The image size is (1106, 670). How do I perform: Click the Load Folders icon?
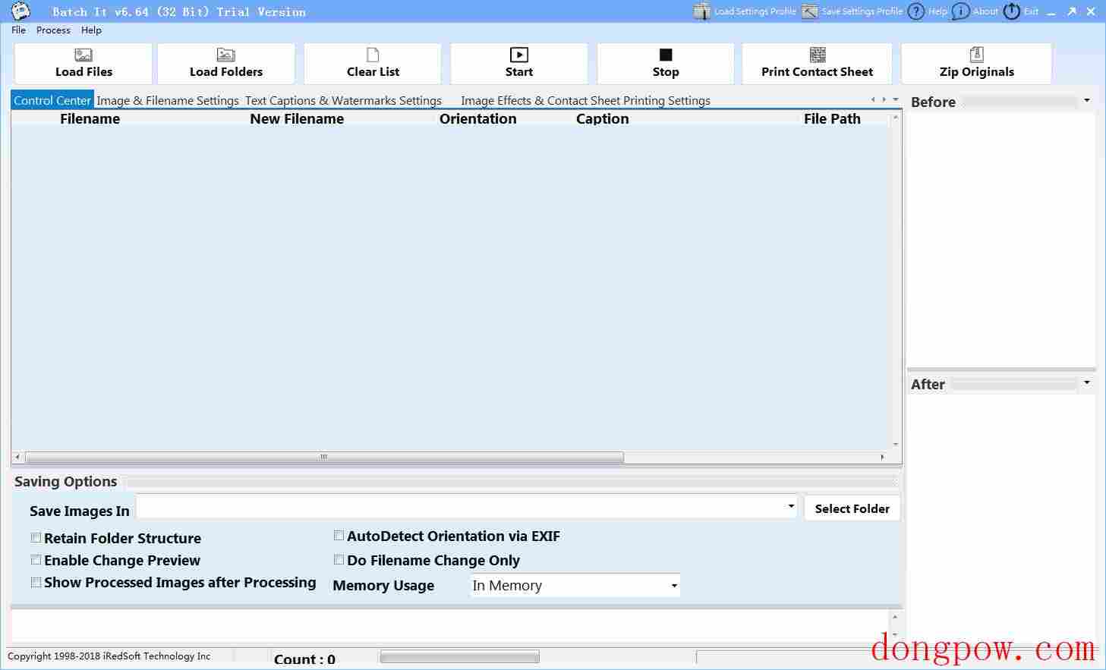pyautogui.click(x=226, y=55)
